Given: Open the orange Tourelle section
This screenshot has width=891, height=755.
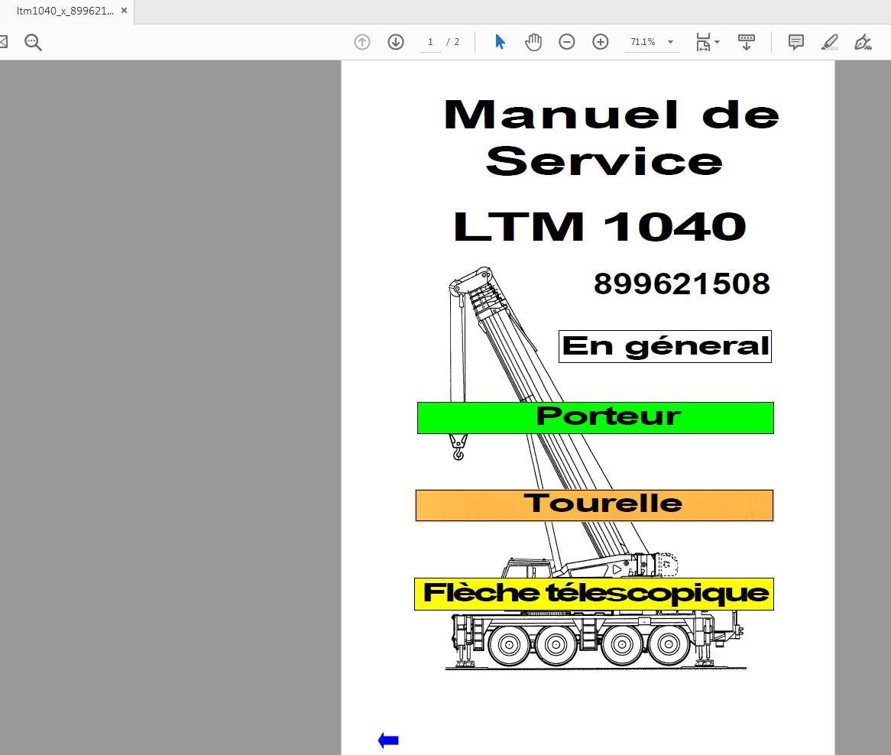Looking at the screenshot, I should [x=595, y=505].
